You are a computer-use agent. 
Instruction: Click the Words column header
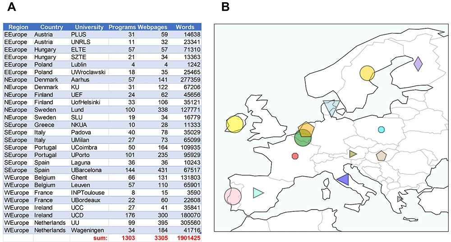(185, 27)
